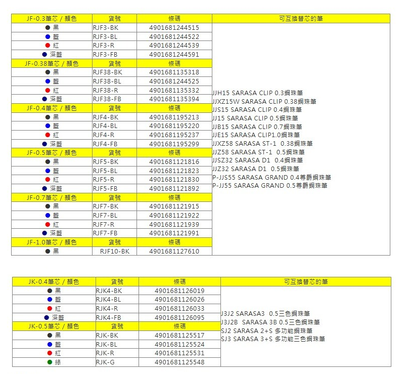The width and height of the screenshot is (406, 374).
Task: Click header JF-0.4筆芯 / 顏色
Action: pos(52,108)
